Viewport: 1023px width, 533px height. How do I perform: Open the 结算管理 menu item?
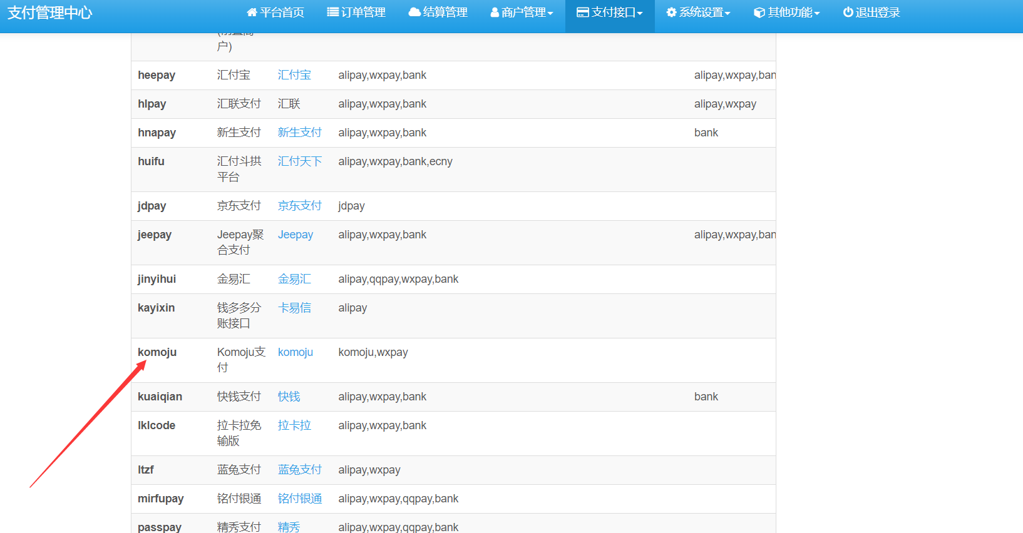(438, 13)
